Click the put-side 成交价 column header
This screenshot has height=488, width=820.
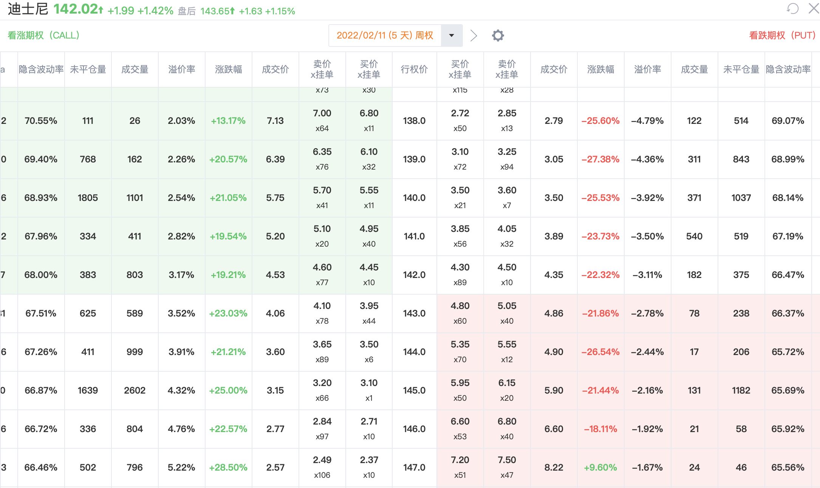click(x=554, y=69)
